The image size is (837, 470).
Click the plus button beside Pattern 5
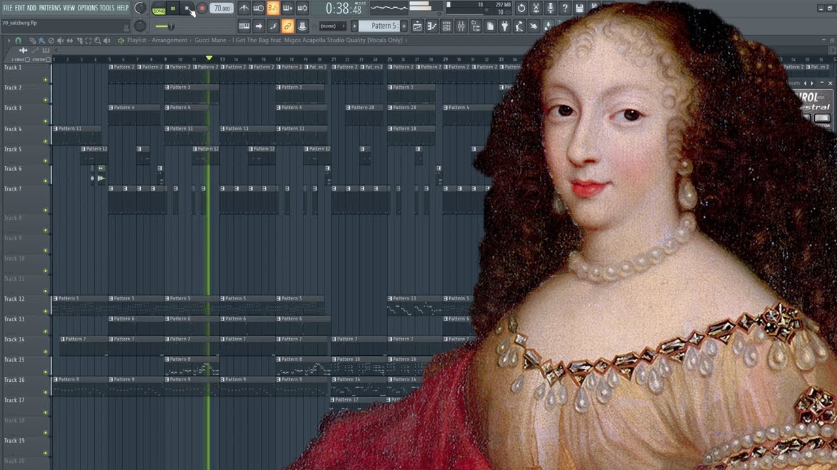click(x=404, y=26)
